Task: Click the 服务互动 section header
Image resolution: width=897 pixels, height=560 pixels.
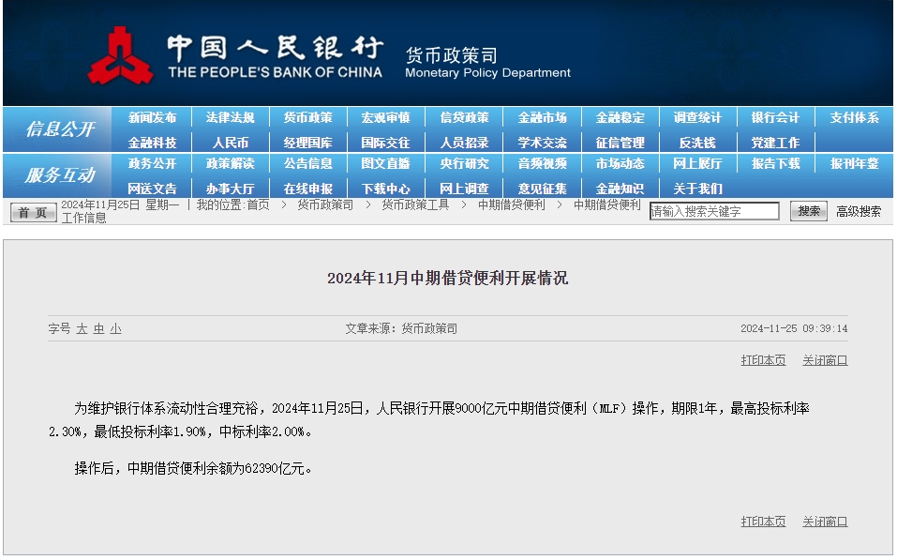Action: pos(60,174)
